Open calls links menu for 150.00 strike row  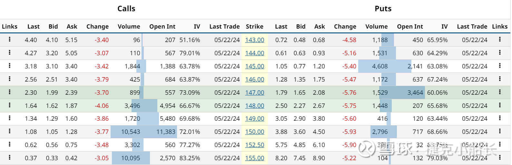click(x=10, y=131)
